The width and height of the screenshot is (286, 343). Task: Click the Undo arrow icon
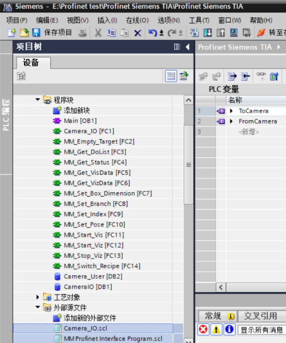click(153, 33)
